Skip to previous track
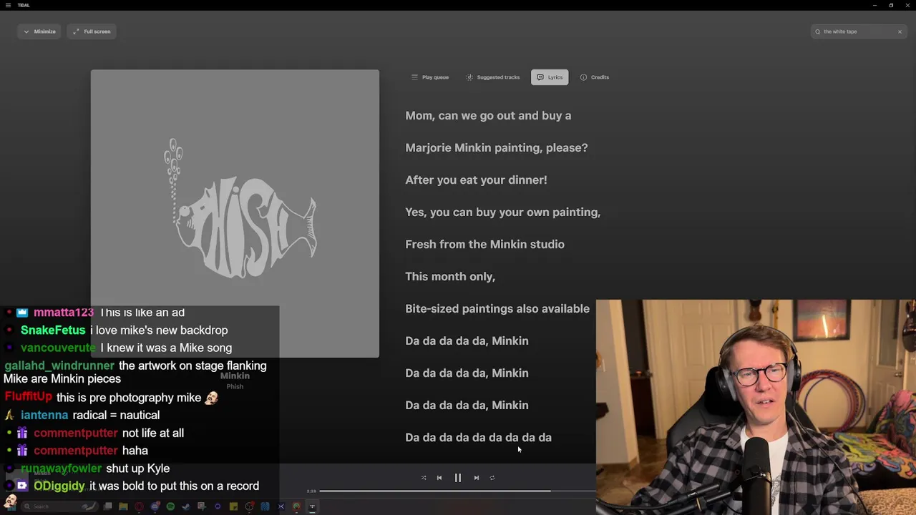The image size is (916, 515). coord(439,478)
